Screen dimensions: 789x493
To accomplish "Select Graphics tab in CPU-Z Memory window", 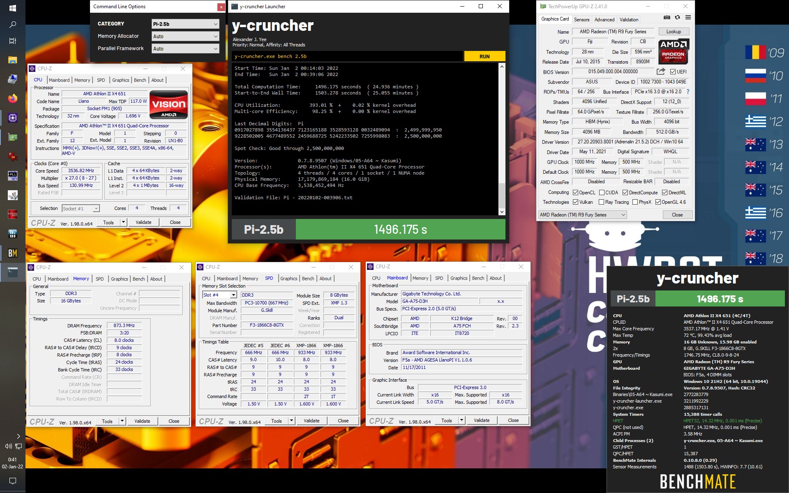I will [x=119, y=279].
